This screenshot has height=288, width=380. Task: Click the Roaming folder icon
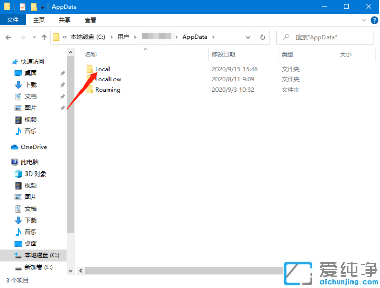coord(90,90)
